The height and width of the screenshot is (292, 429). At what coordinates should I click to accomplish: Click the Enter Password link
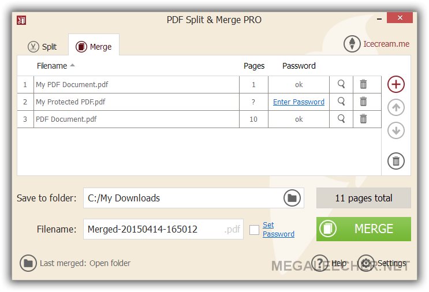(x=299, y=102)
